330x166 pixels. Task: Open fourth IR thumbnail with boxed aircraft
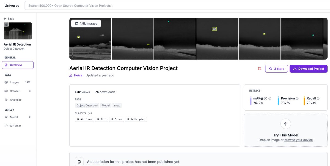pyautogui.click(x=217, y=39)
